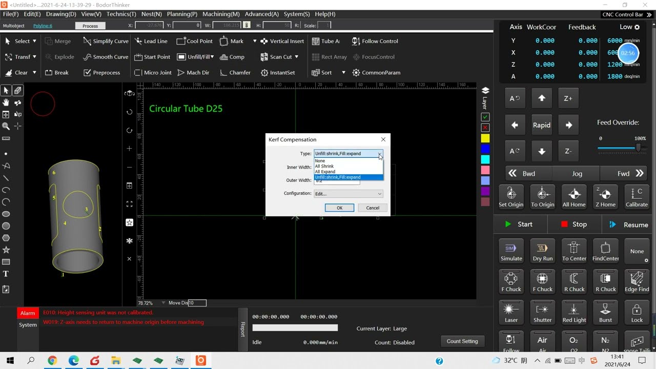656x369 pixels.
Task: Open the Cool Point tool
Action: pos(194,41)
